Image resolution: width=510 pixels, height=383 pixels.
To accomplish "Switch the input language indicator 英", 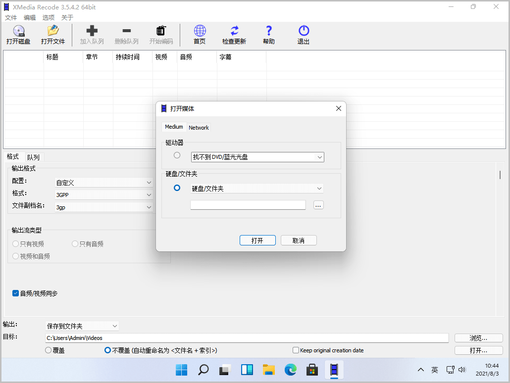I will (435, 370).
